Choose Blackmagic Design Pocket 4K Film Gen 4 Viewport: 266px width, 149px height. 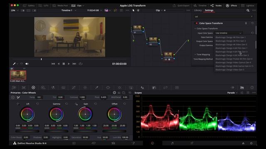point(234,59)
